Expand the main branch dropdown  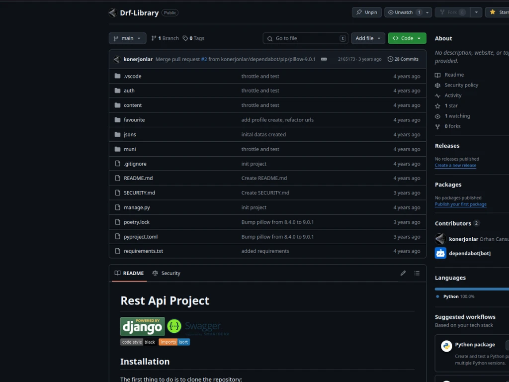click(127, 38)
